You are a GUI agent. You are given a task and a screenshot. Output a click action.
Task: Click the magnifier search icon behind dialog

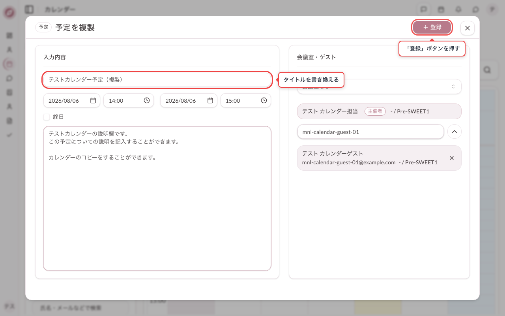point(487,70)
